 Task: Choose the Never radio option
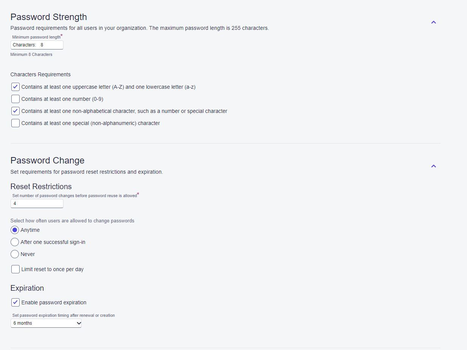15,254
